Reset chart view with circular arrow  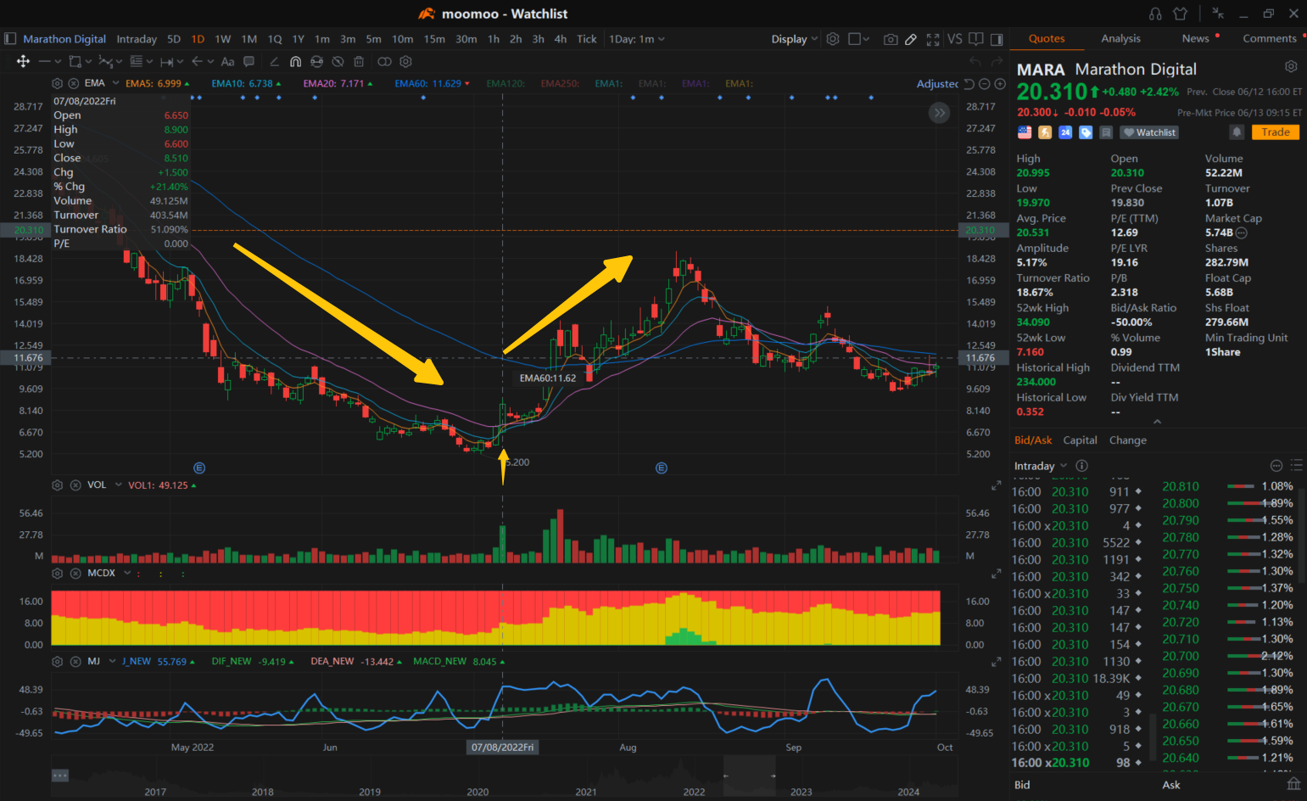click(969, 84)
